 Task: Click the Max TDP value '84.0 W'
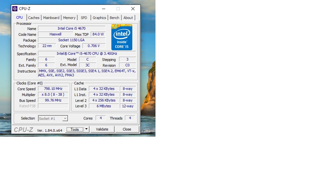click(98, 34)
